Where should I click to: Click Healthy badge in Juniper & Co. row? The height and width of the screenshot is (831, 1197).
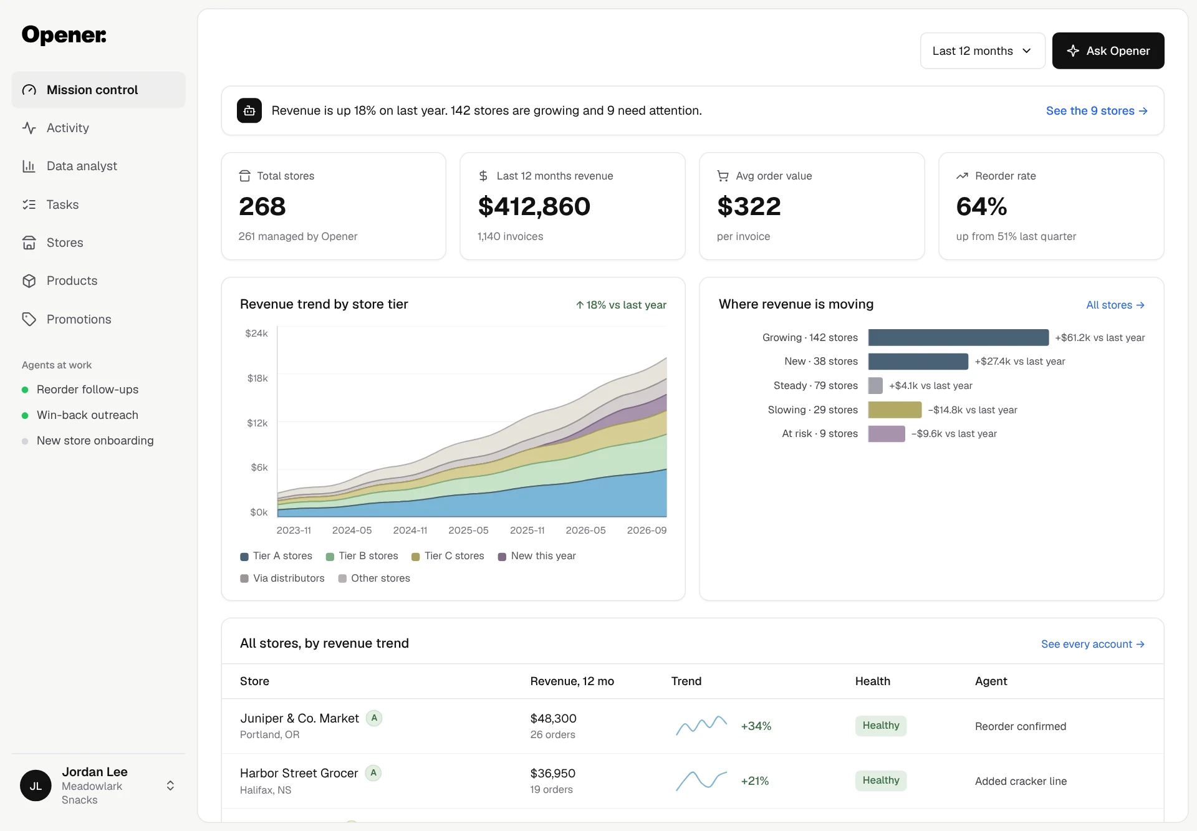[881, 726]
